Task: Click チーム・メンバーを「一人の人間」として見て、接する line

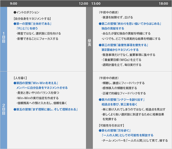Action: point(135,141)
